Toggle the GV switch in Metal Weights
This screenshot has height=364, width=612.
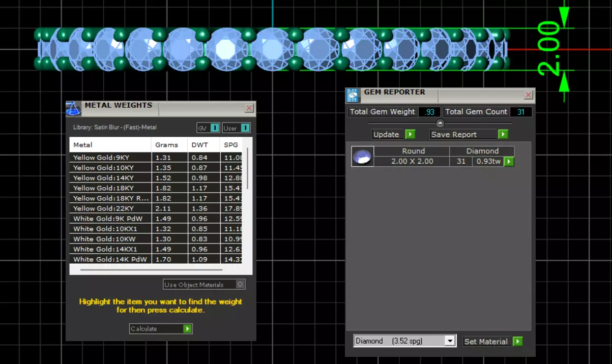pos(215,128)
